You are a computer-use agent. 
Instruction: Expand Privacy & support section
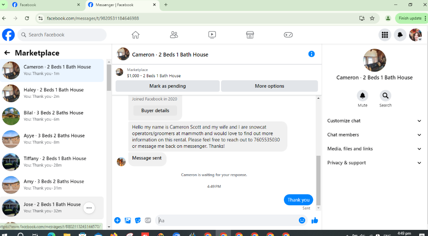click(374, 163)
